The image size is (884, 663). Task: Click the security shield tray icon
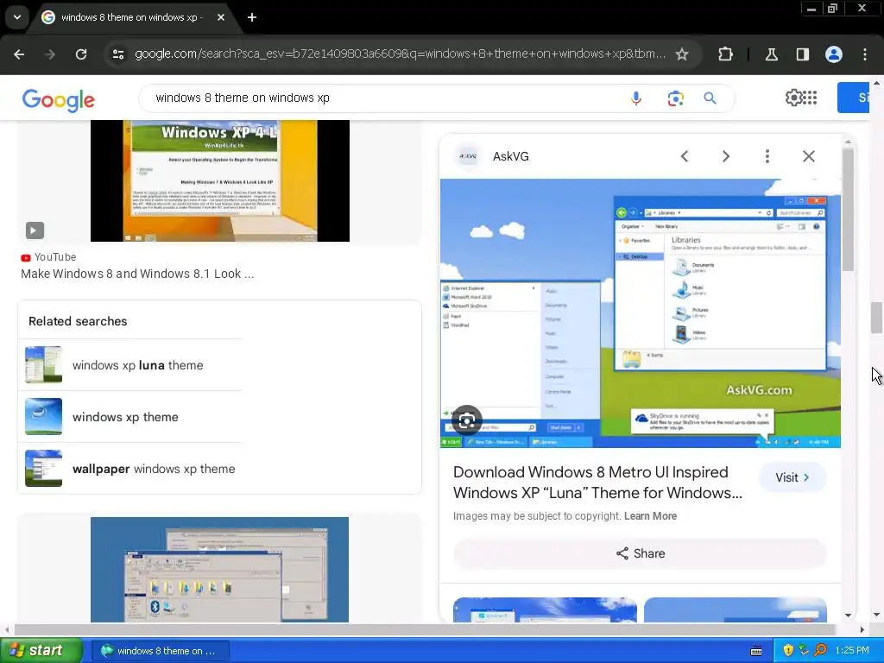pos(788,650)
